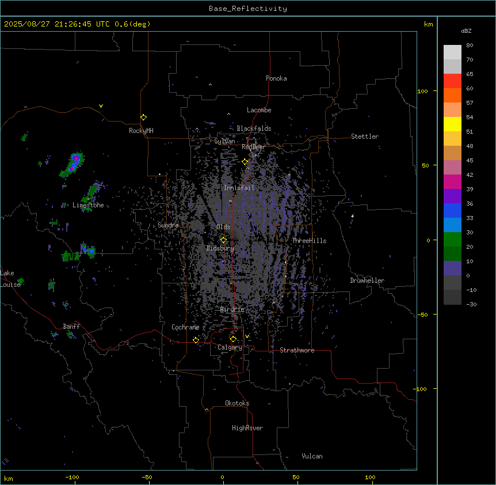Select the brown 45–48 dBZ legend swatch

(x=452, y=153)
